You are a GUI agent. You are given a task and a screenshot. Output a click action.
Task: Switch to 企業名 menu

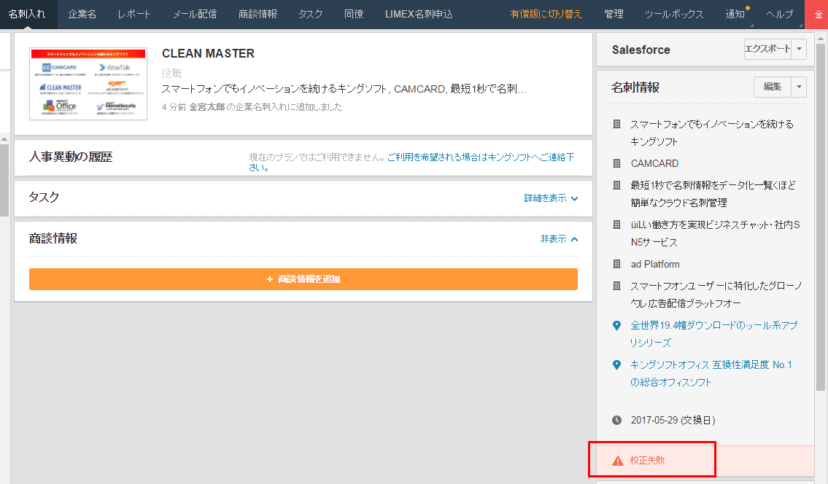[82, 15]
